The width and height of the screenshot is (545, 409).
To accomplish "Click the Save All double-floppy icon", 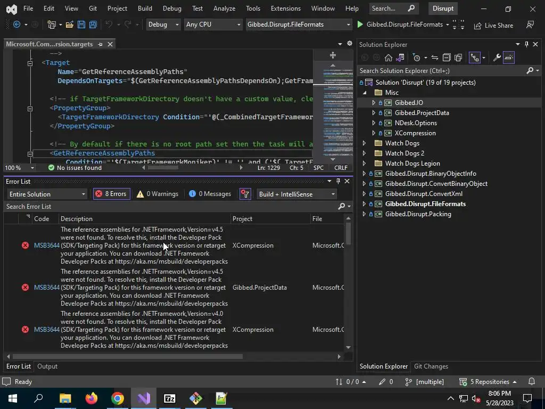I will click(93, 24).
